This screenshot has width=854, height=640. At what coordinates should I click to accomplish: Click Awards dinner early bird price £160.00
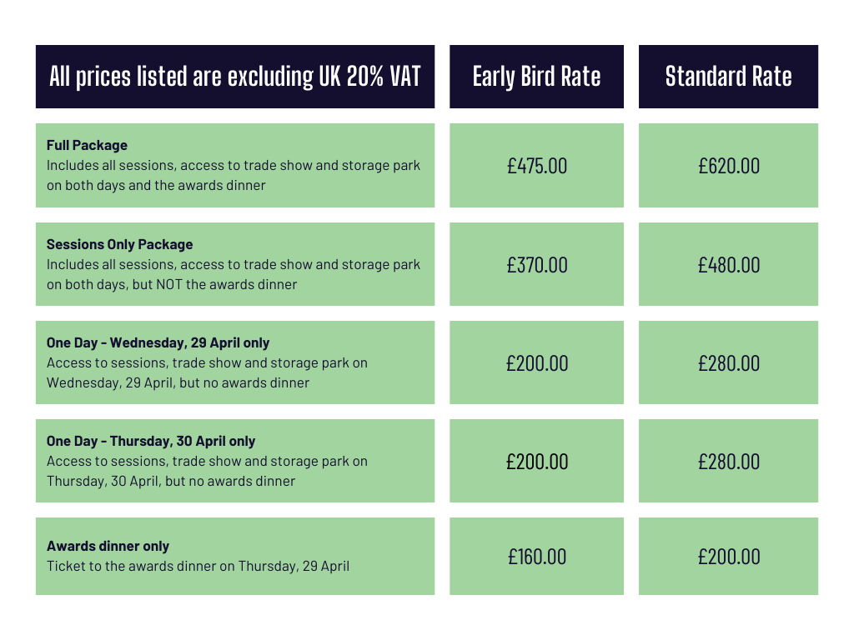click(x=536, y=557)
